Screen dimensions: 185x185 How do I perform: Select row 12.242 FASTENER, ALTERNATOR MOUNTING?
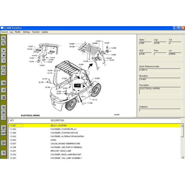[x=95, y=137]
